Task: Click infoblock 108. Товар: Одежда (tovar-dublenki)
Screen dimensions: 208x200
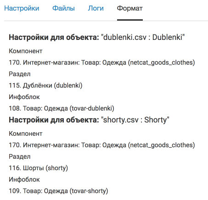Action: click(x=62, y=108)
